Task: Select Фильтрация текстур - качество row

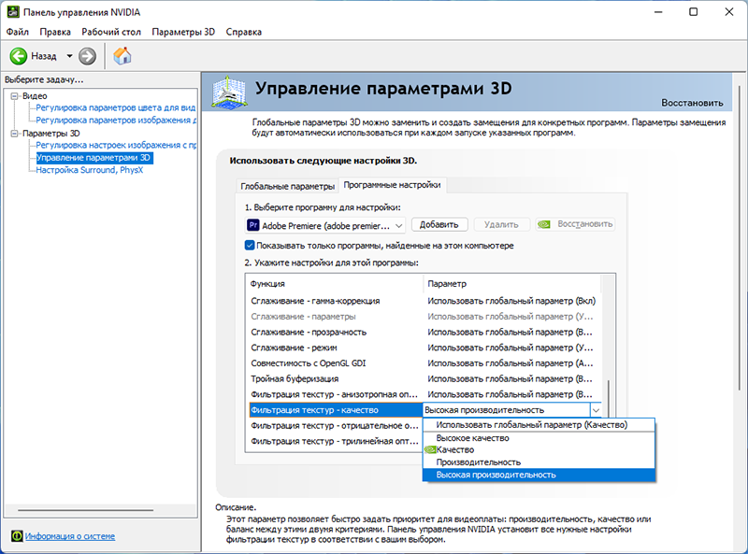Action: click(336, 410)
